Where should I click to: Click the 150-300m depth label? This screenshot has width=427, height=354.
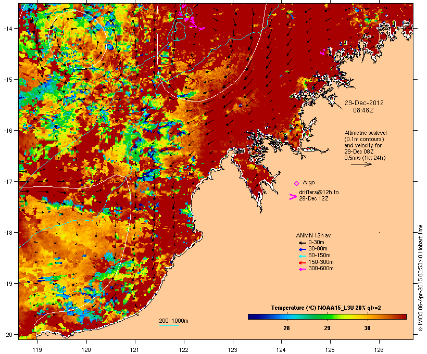321,262
